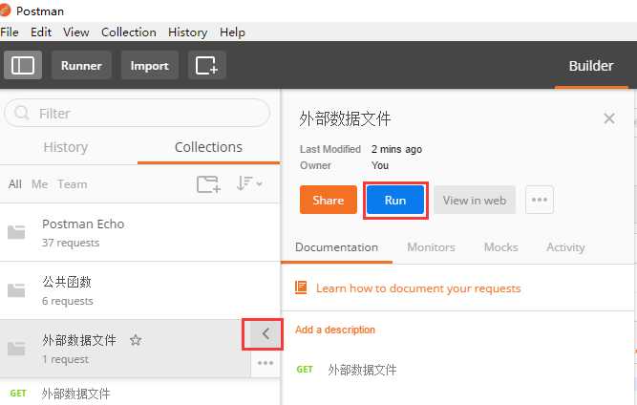637x405 pixels.
Task: Click the Import button
Action: click(150, 65)
